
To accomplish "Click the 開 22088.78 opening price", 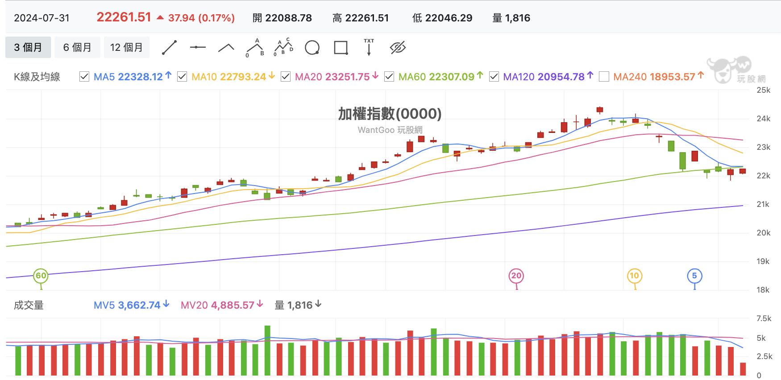I will [282, 18].
